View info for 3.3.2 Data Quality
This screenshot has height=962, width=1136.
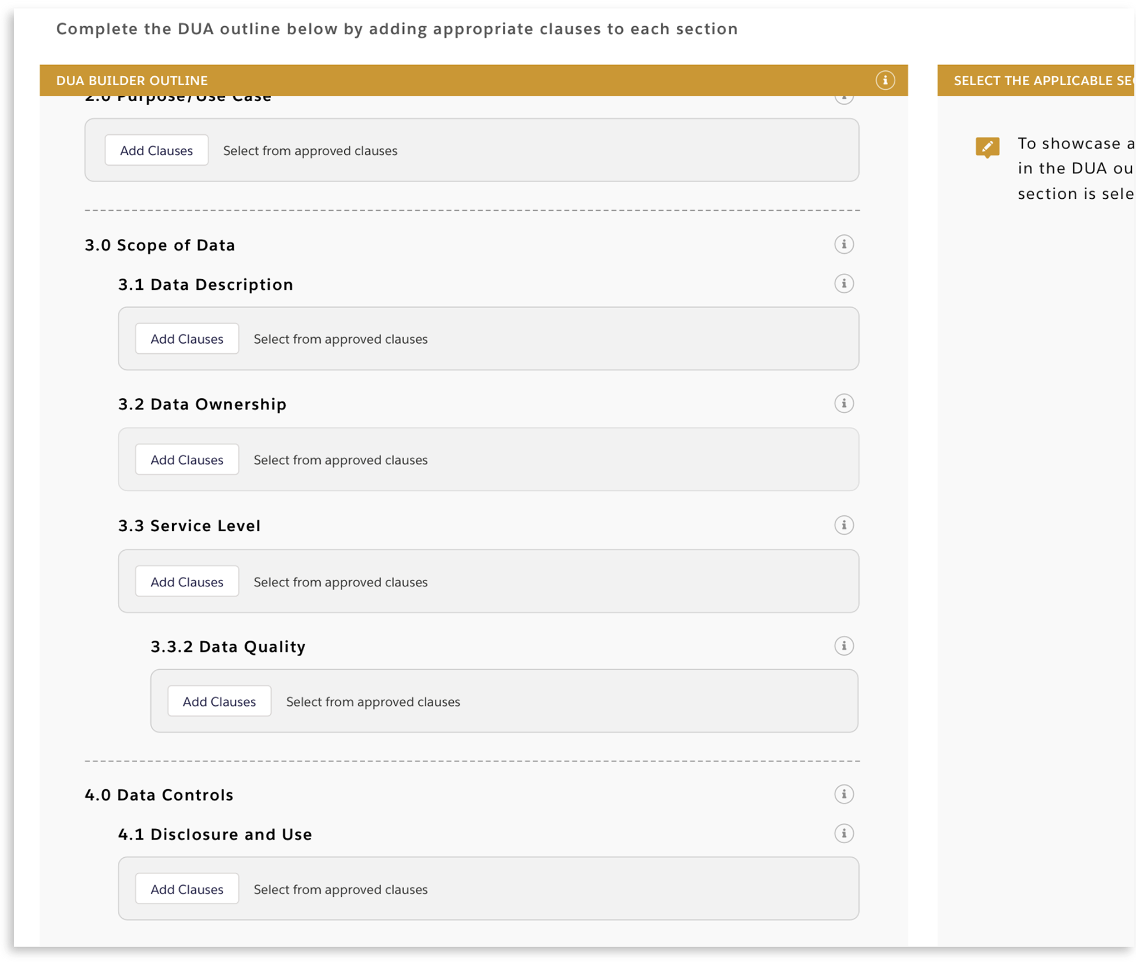(844, 645)
